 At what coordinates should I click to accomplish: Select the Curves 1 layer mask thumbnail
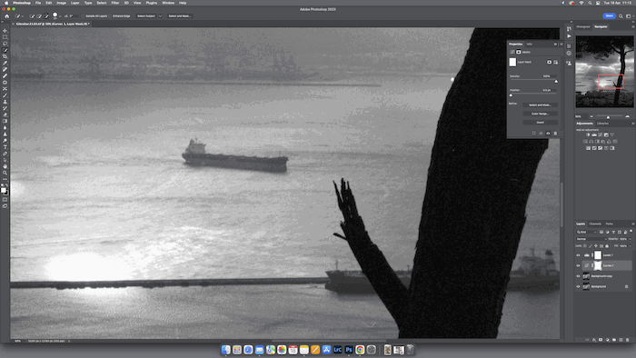click(598, 265)
